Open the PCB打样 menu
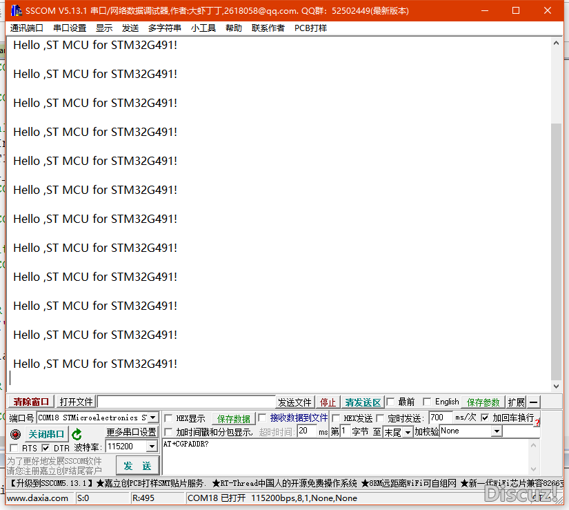Image resolution: width=569 pixels, height=510 pixels. (310, 28)
